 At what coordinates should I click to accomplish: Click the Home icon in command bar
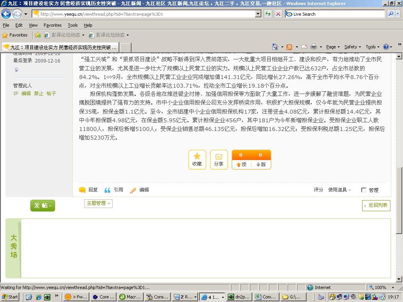point(275,47)
